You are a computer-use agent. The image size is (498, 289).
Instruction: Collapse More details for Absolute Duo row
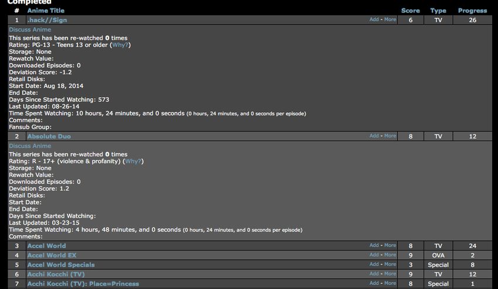point(390,136)
